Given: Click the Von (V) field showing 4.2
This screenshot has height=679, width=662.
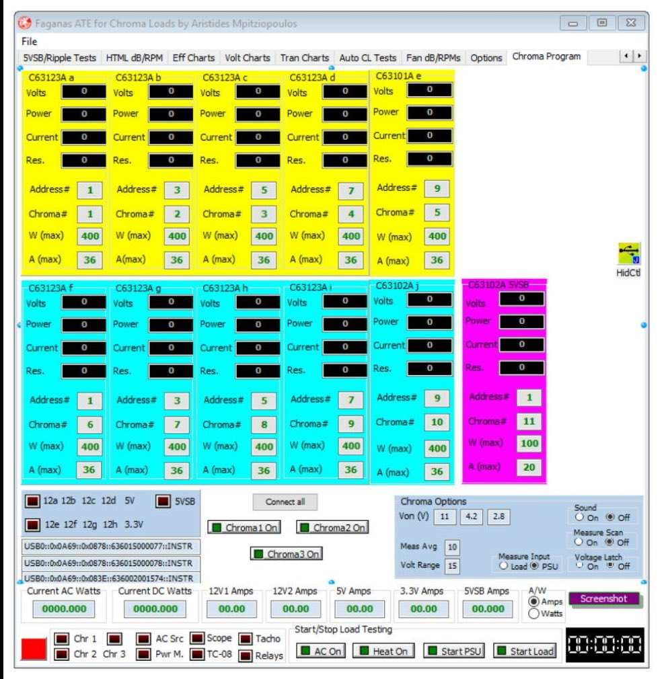Looking at the screenshot, I should coord(472,516).
